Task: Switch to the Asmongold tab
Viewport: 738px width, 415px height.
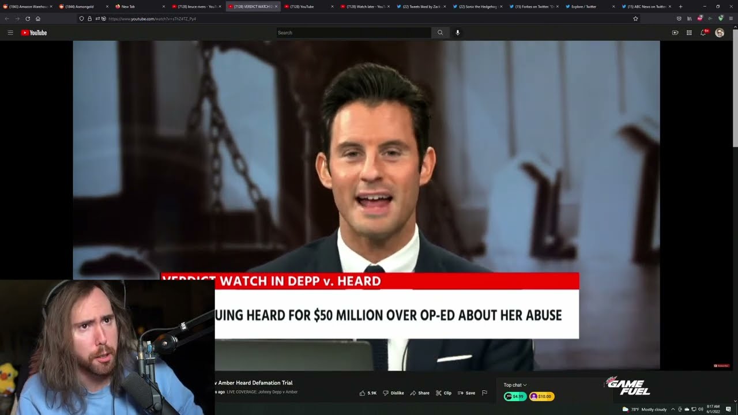Action: (84, 6)
